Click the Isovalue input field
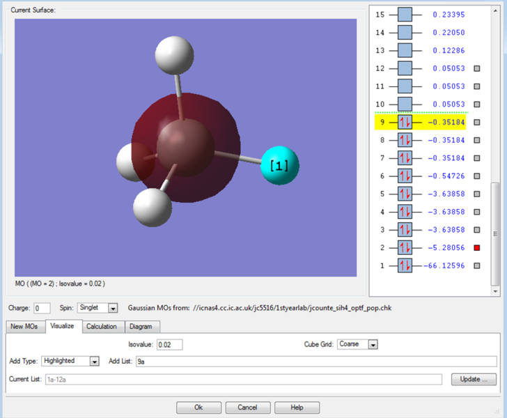The image size is (507, 418). coord(170,344)
